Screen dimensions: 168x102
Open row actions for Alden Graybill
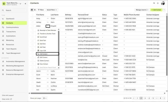(x=48, y=26)
